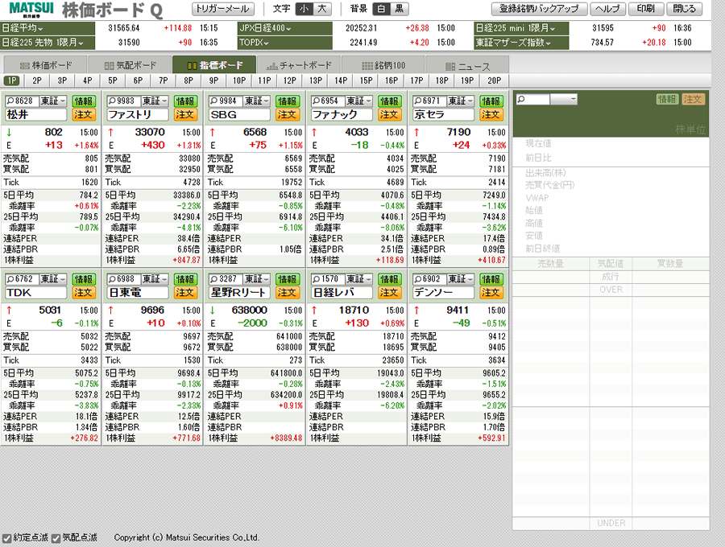Open the JPX日経400 index dropdown

click(285, 28)
